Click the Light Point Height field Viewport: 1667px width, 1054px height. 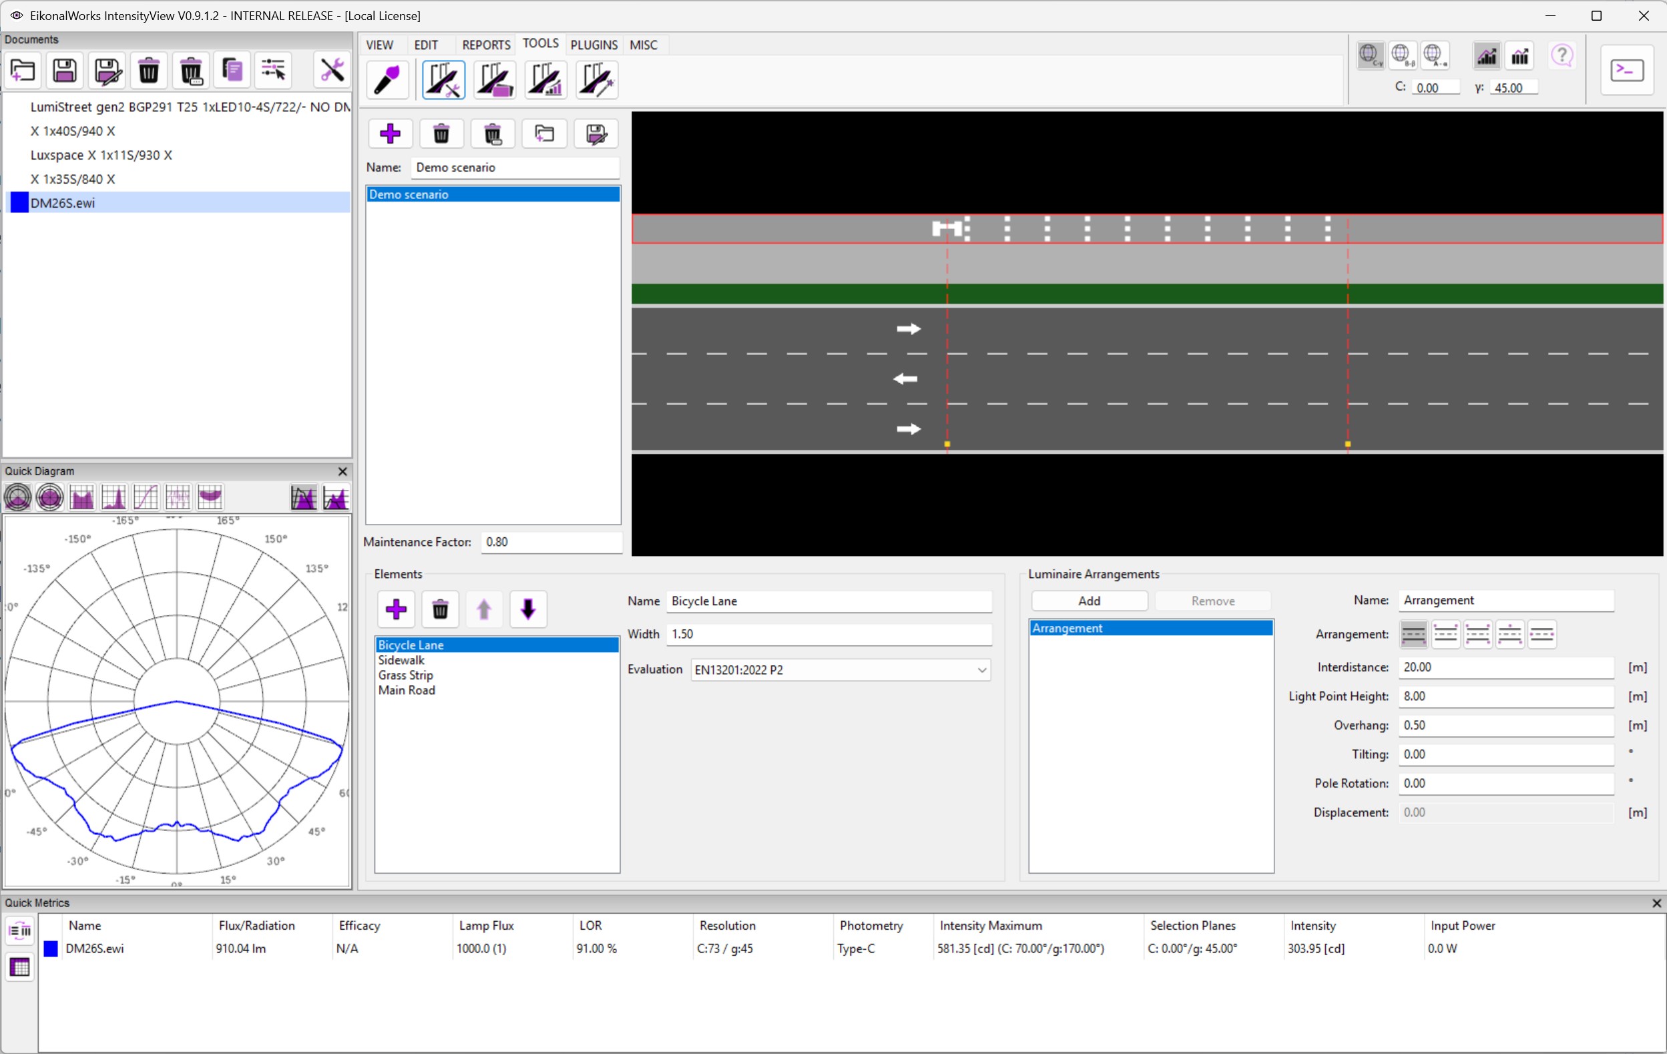[1505, 696]
